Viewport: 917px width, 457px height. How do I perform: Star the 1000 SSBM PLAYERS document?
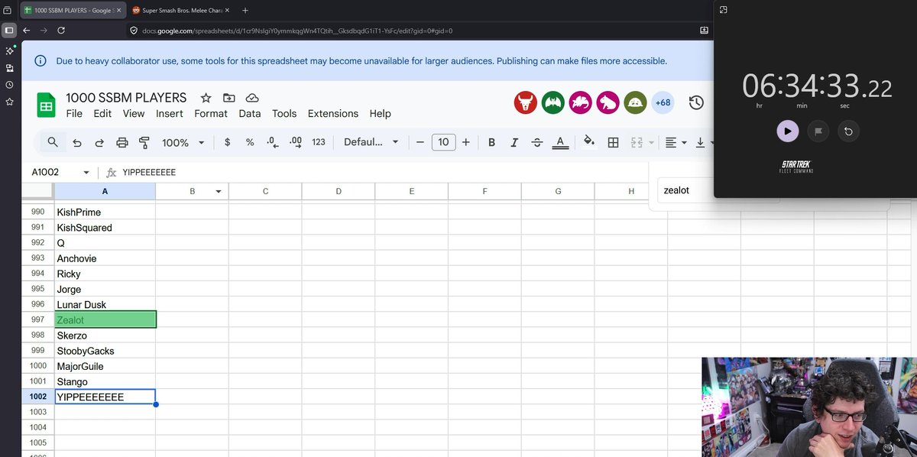tap(206, 98)
